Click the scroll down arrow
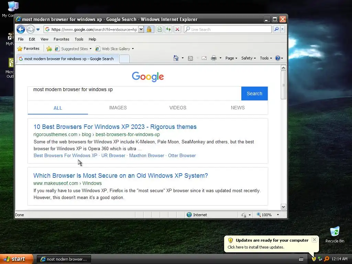Image resolution: width=352 pixels, height=264 pixels. coord(283,207)
